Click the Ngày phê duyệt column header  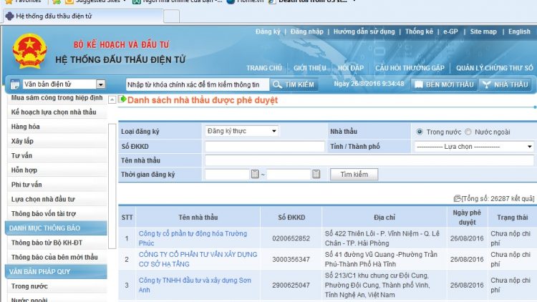[467, 218]
